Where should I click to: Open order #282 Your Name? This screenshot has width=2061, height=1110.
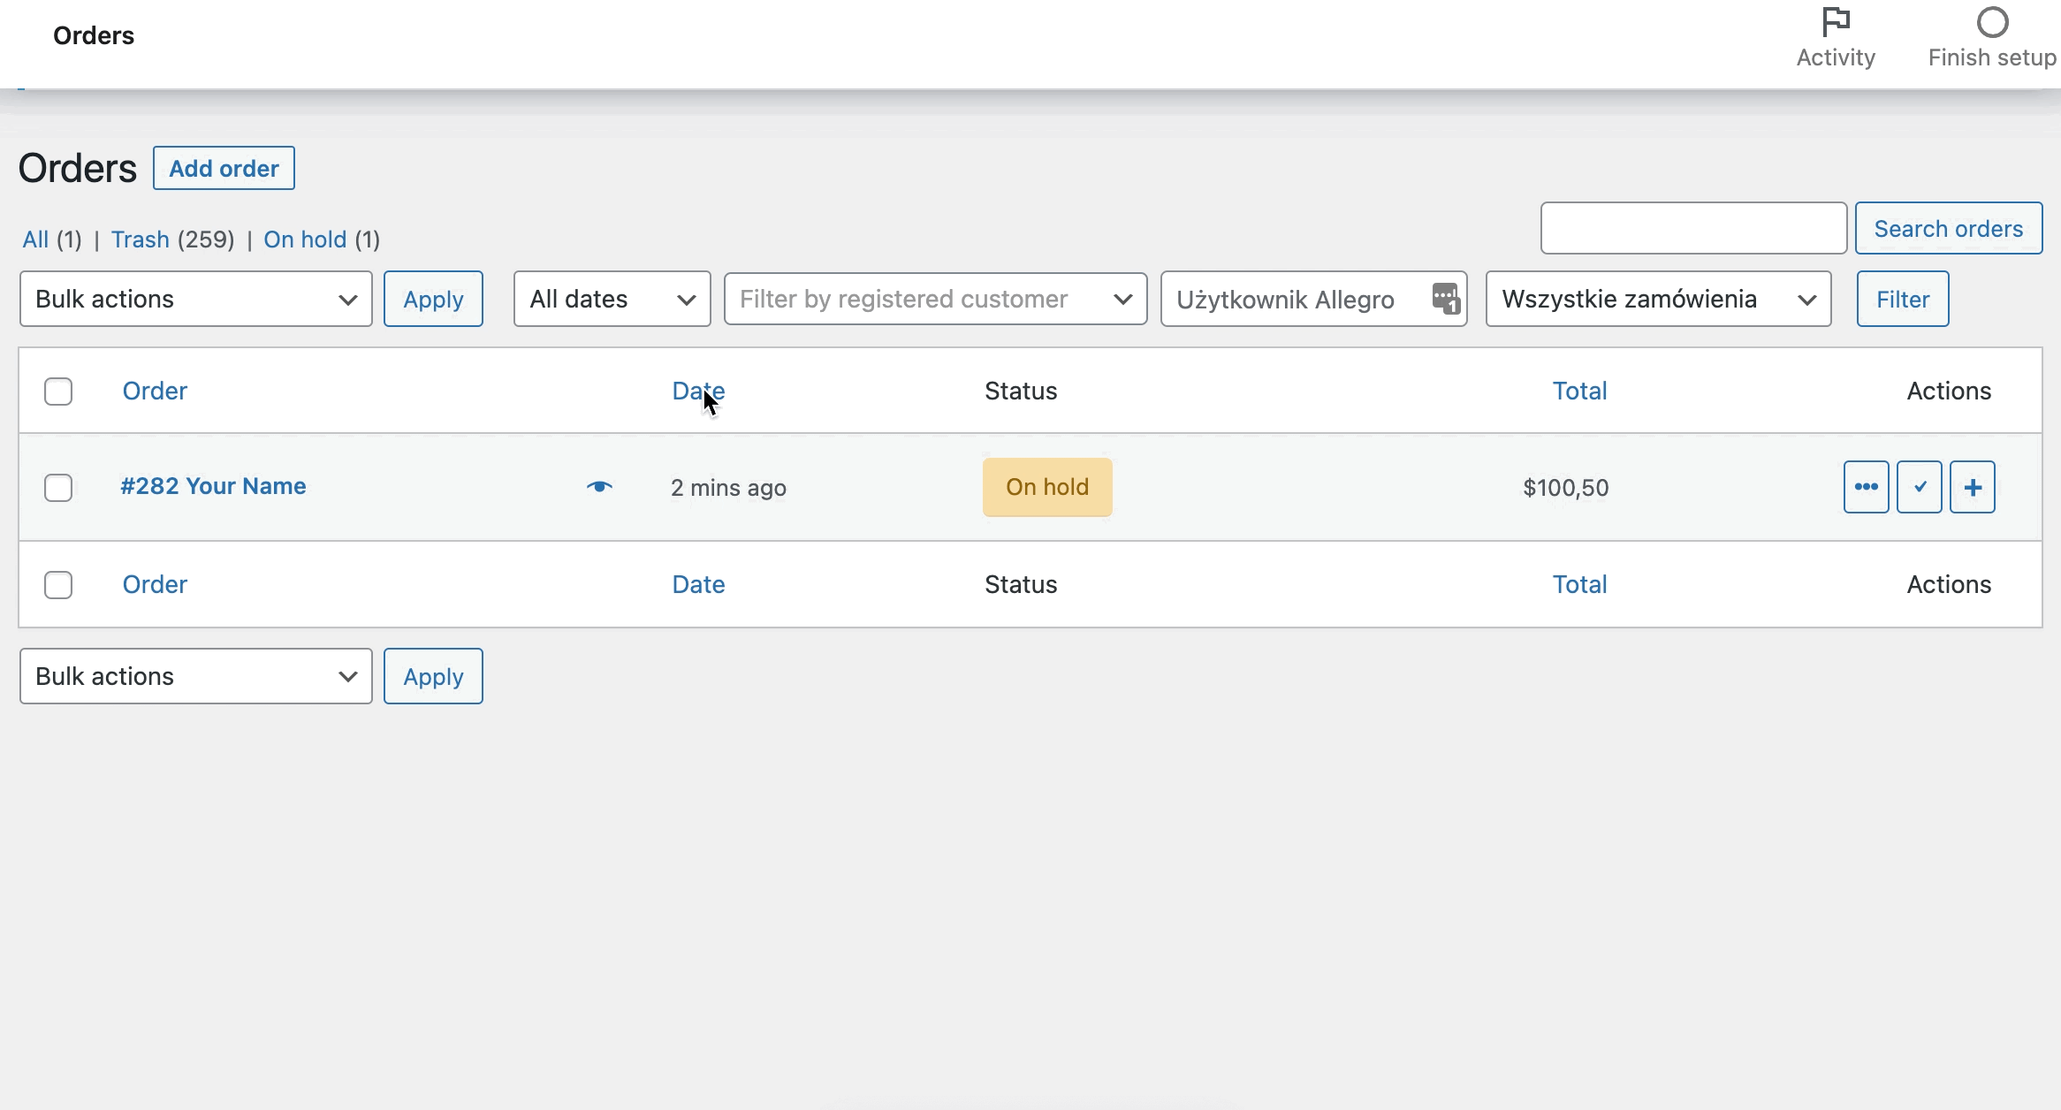213,486
